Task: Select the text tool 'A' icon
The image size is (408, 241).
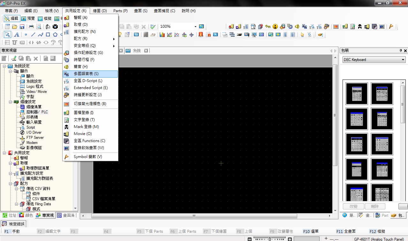Action: 16,35
